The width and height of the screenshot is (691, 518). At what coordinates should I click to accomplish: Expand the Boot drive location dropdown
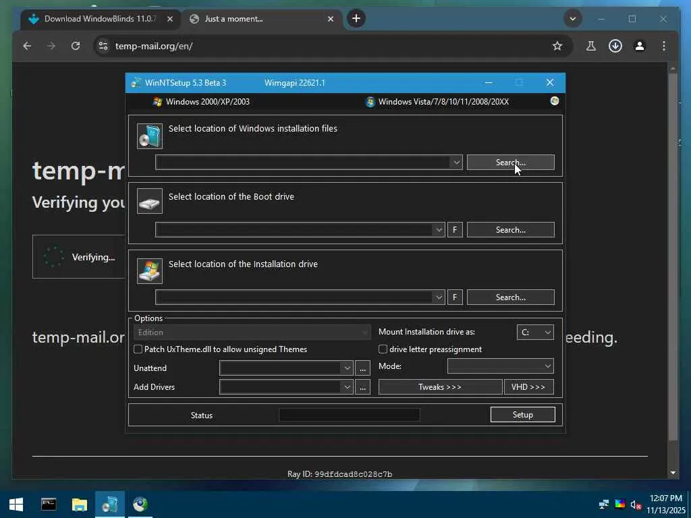pos(439,230)
